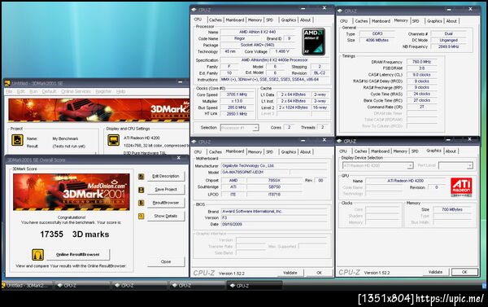Viewport: 488px width, 307px height.
Task: Click the Save Project floppy icon
Action: (141, 190)
